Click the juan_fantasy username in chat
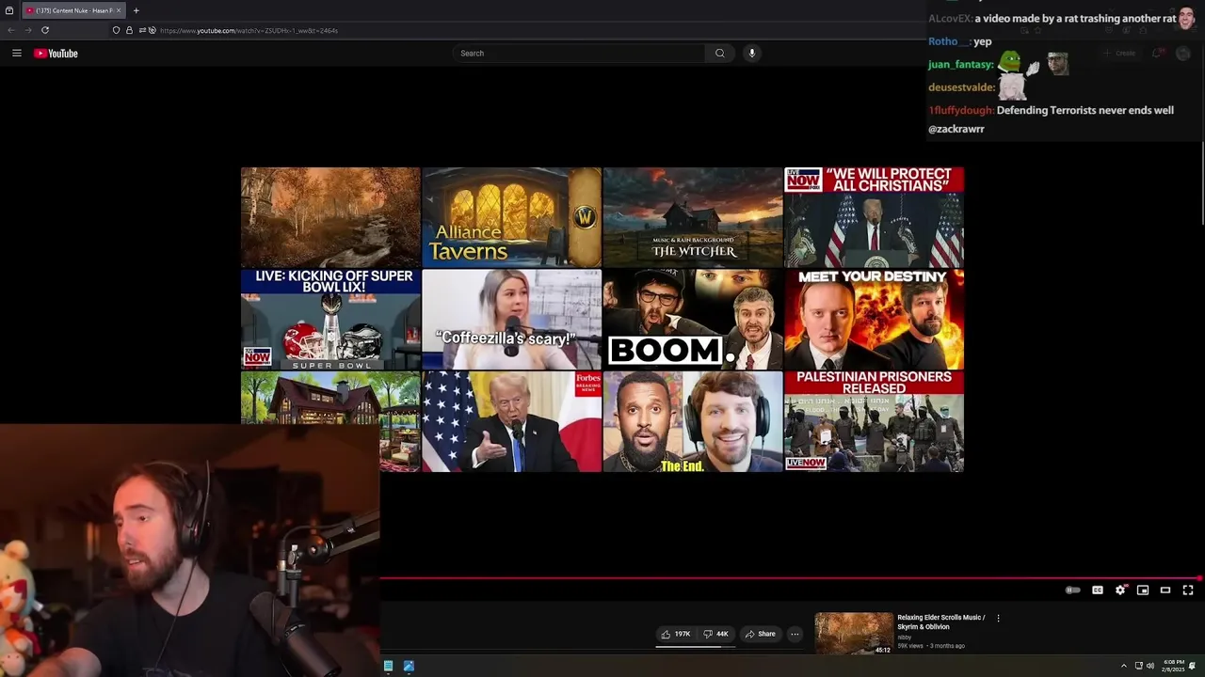Viewport: 1205px width, 677px height. (x=960, y=65)
